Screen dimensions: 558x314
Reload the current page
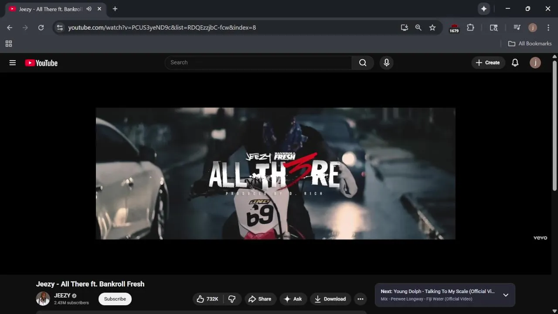41,27
